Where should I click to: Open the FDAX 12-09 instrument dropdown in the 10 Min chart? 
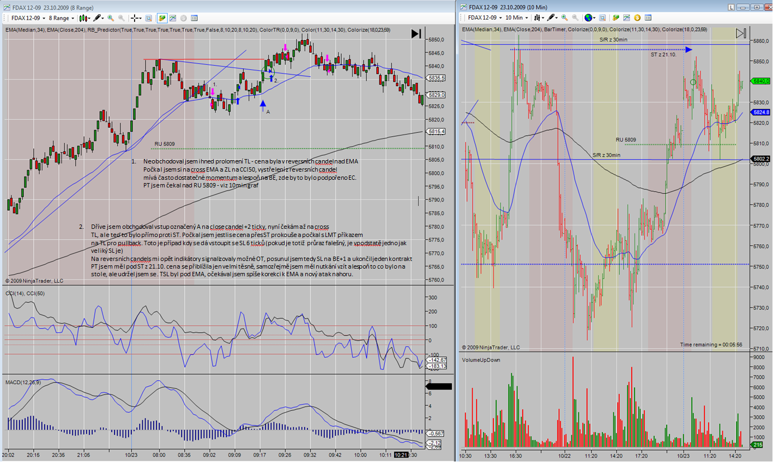coord(485,17)
